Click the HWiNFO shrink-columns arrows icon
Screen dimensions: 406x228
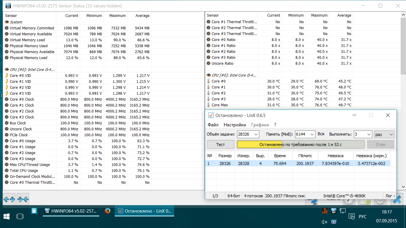click(x=23, y=199)
